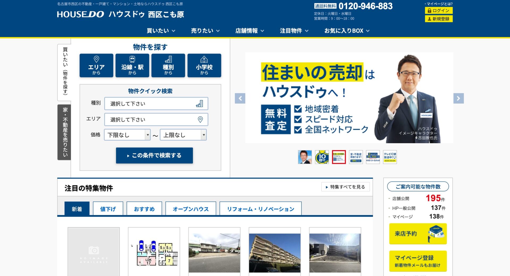Open the 種別 selection dropdown
The width and height of the screenshot is (510, 276).
point(156,104)
